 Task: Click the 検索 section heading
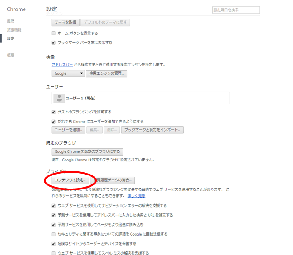coord(50,57)
